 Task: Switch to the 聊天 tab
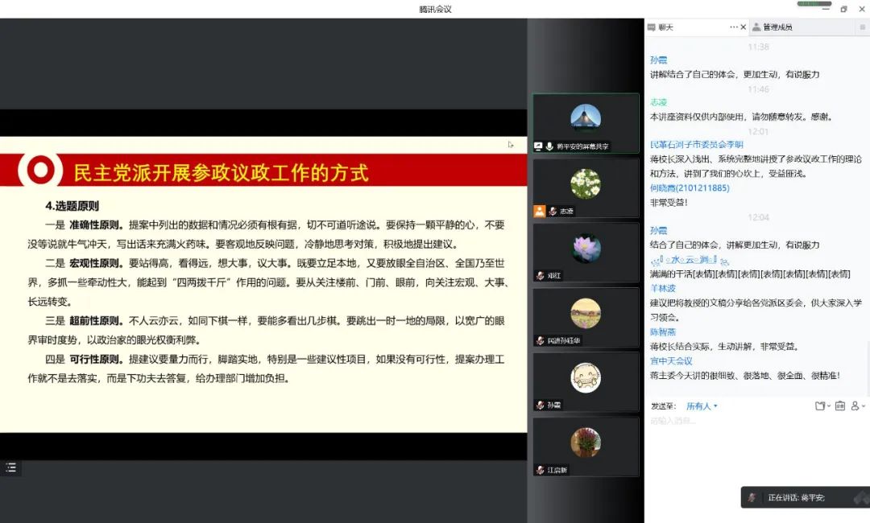[666, 27]
